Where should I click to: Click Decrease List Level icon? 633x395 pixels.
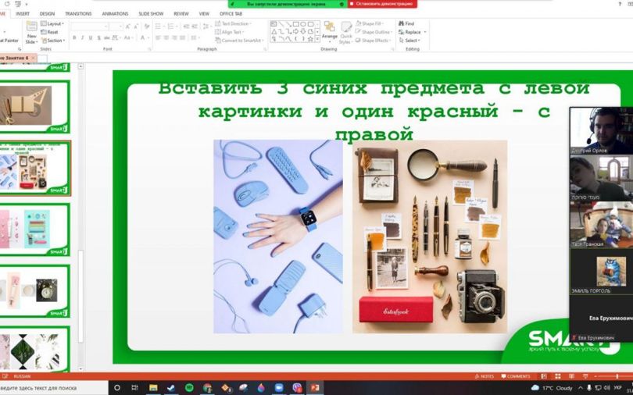[x=186, y=27]
